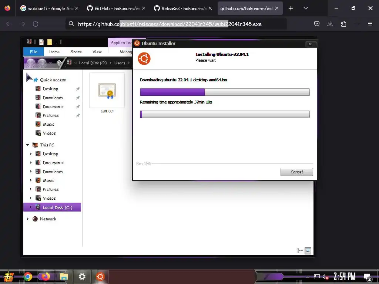Click the properties checkmark icon in Explorer title bar
The height and width of the screenshot is (284, 379).
41,42
